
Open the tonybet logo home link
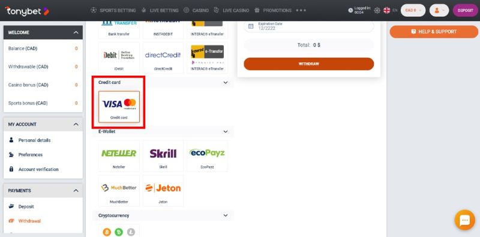[27, 11]
